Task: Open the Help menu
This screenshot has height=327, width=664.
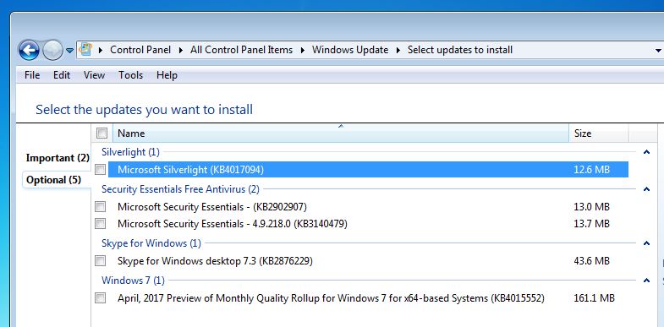Action: (x=167, y=75)
